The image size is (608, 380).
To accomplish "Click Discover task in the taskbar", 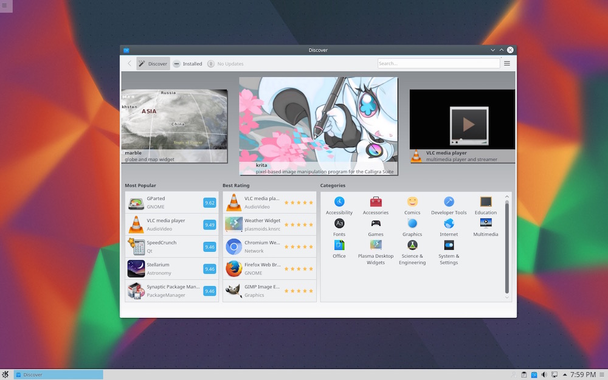I will pyautogui.click(x=58, y=375).
